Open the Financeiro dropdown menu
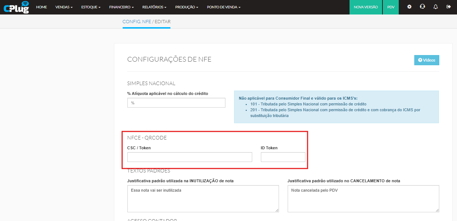Image resolution: width=457 pixels, height=221 pixels. coord(121,7)
